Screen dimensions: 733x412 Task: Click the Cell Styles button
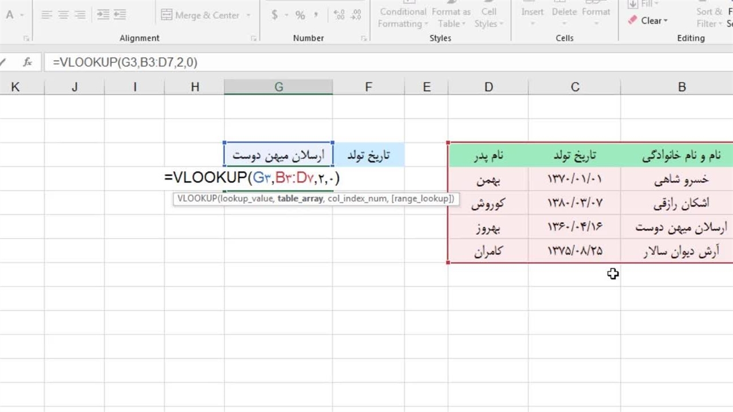click(x=488, y=18)
